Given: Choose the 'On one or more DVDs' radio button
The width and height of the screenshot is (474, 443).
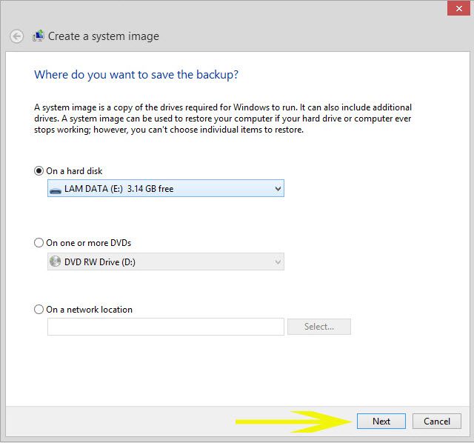Looking at the screenshot, I should tap(39, 242).
